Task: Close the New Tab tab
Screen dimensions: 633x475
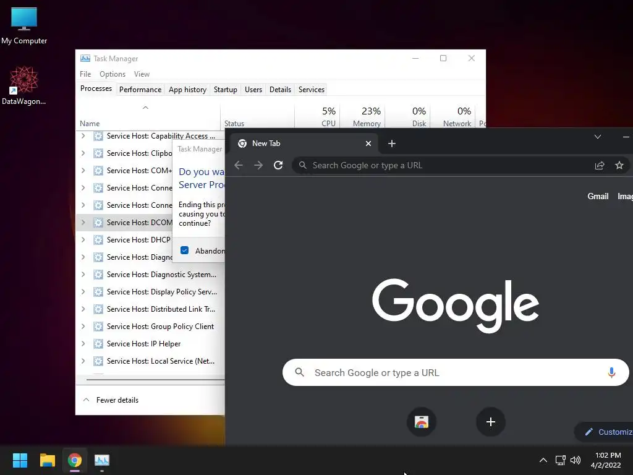Action: (x=368, y=143)
